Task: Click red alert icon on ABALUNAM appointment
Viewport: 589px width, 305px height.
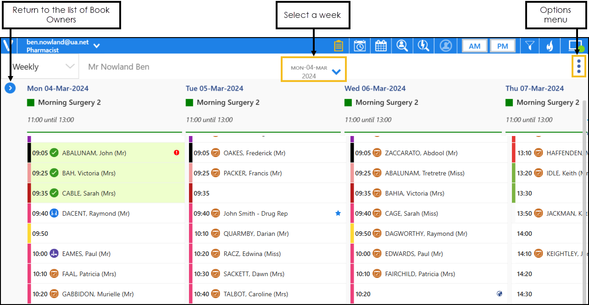Action: coord(177,153)
